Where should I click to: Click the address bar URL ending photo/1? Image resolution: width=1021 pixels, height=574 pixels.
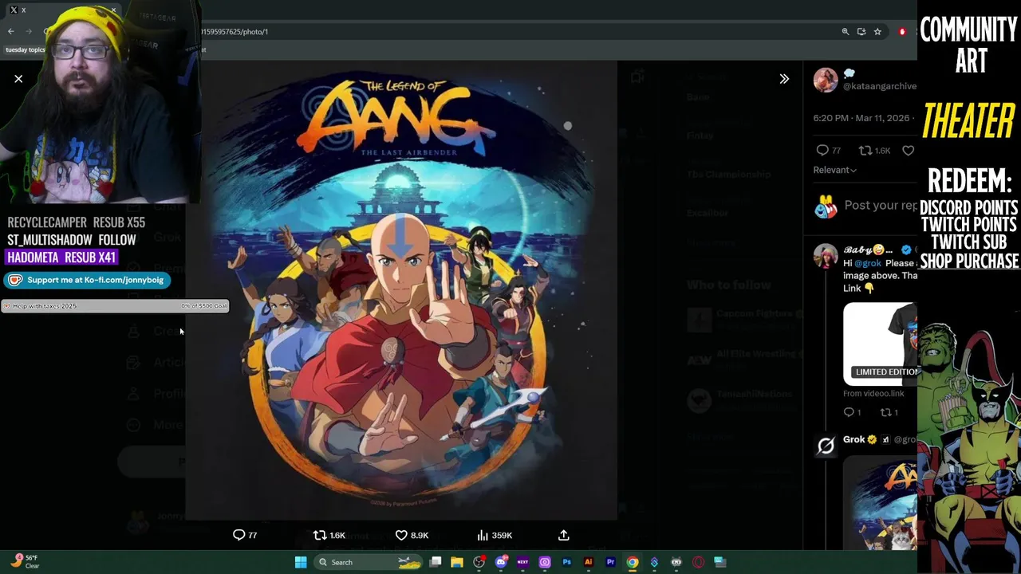coord(235,32)
